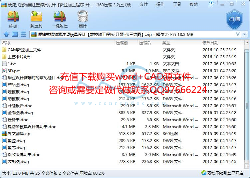Open the 帮助 menu
250x178 pixels.
193,4
